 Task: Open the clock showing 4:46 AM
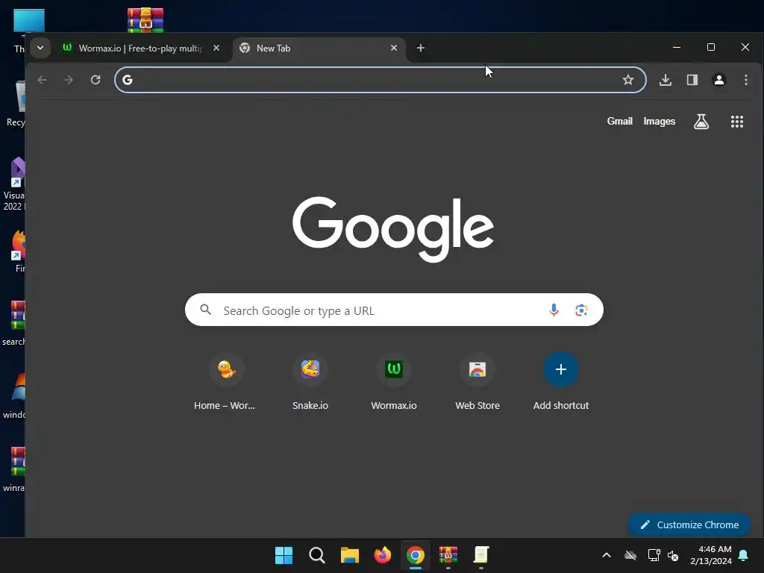[711, 555]
